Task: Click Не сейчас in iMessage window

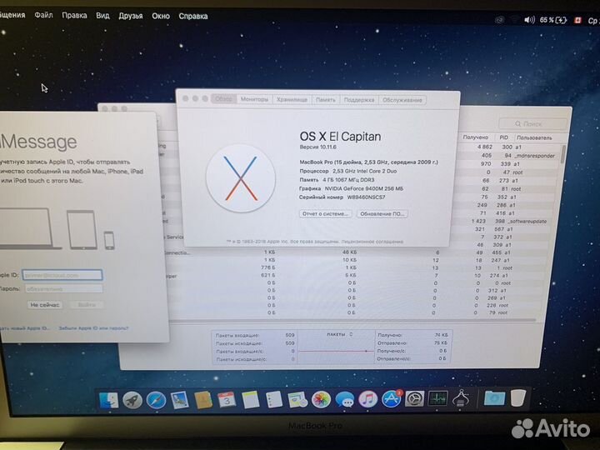Action: [x=45, y=305]
